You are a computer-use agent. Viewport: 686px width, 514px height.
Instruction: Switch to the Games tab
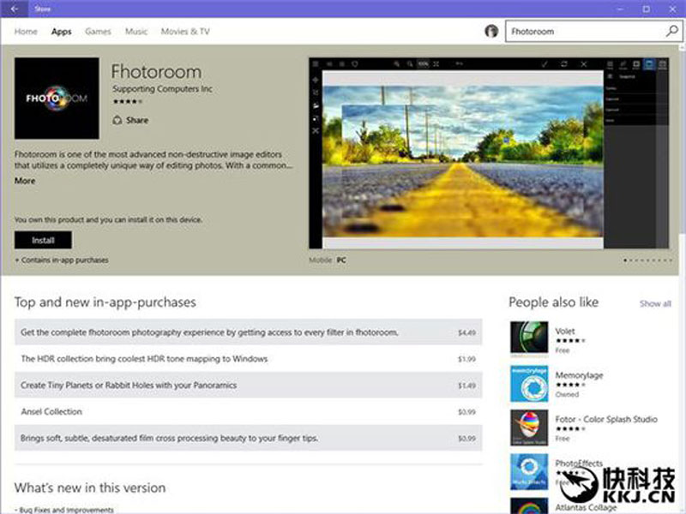(98, 32)
